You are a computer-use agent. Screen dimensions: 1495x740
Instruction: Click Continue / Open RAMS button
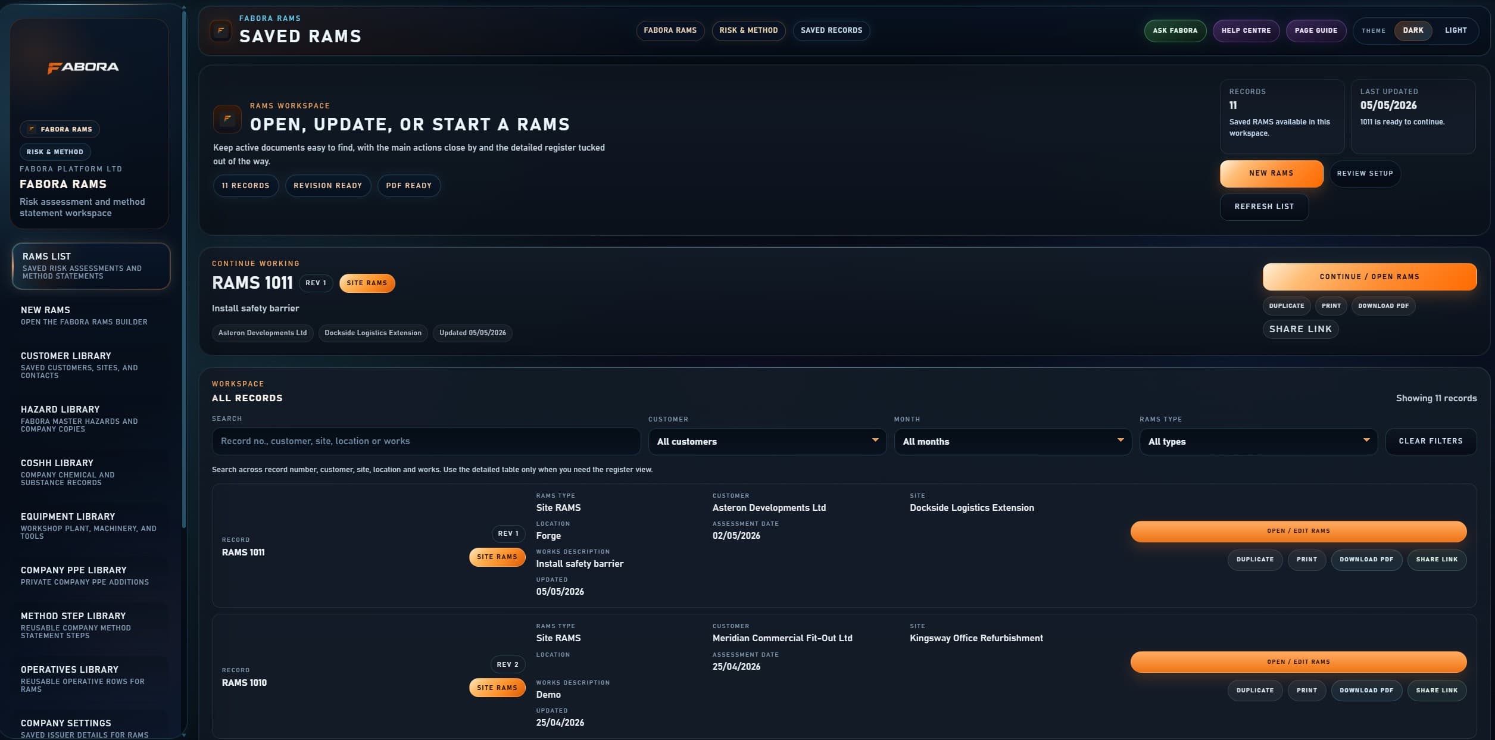(1369, 277)
